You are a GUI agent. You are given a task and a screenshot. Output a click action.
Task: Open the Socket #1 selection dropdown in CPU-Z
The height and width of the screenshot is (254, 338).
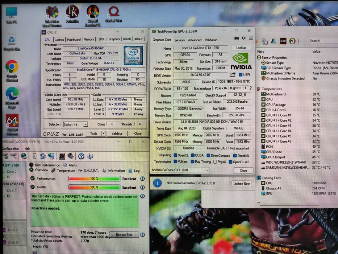(75, 124)
